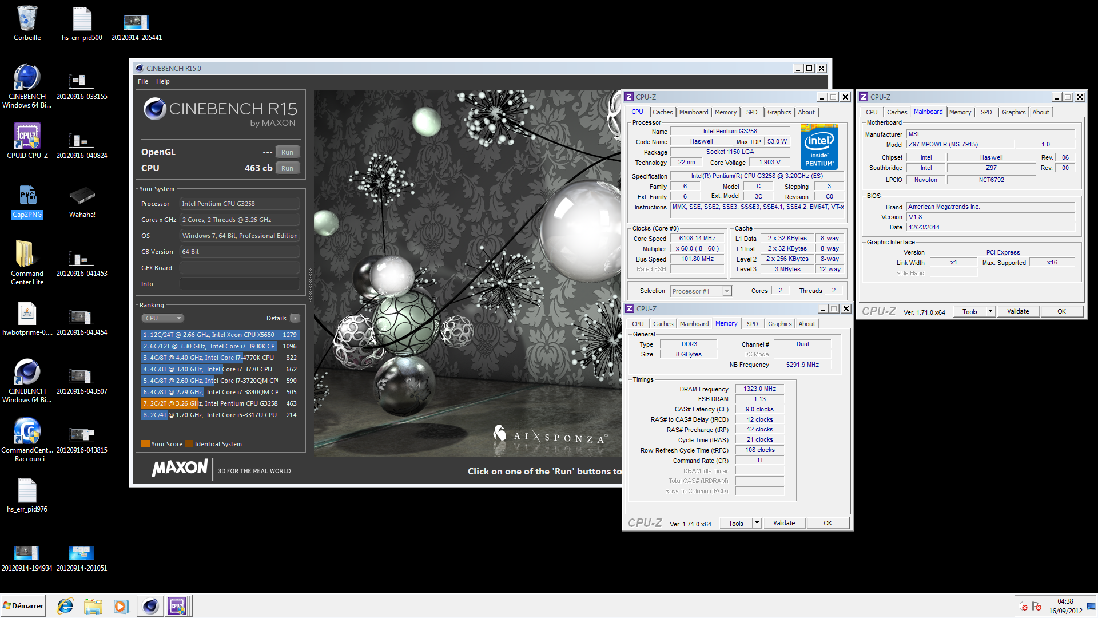The width and height of the screenshot is (1098, 618).
Task: Switch to CPU-Z via its taskbar icon
Action: pos(177,606)
